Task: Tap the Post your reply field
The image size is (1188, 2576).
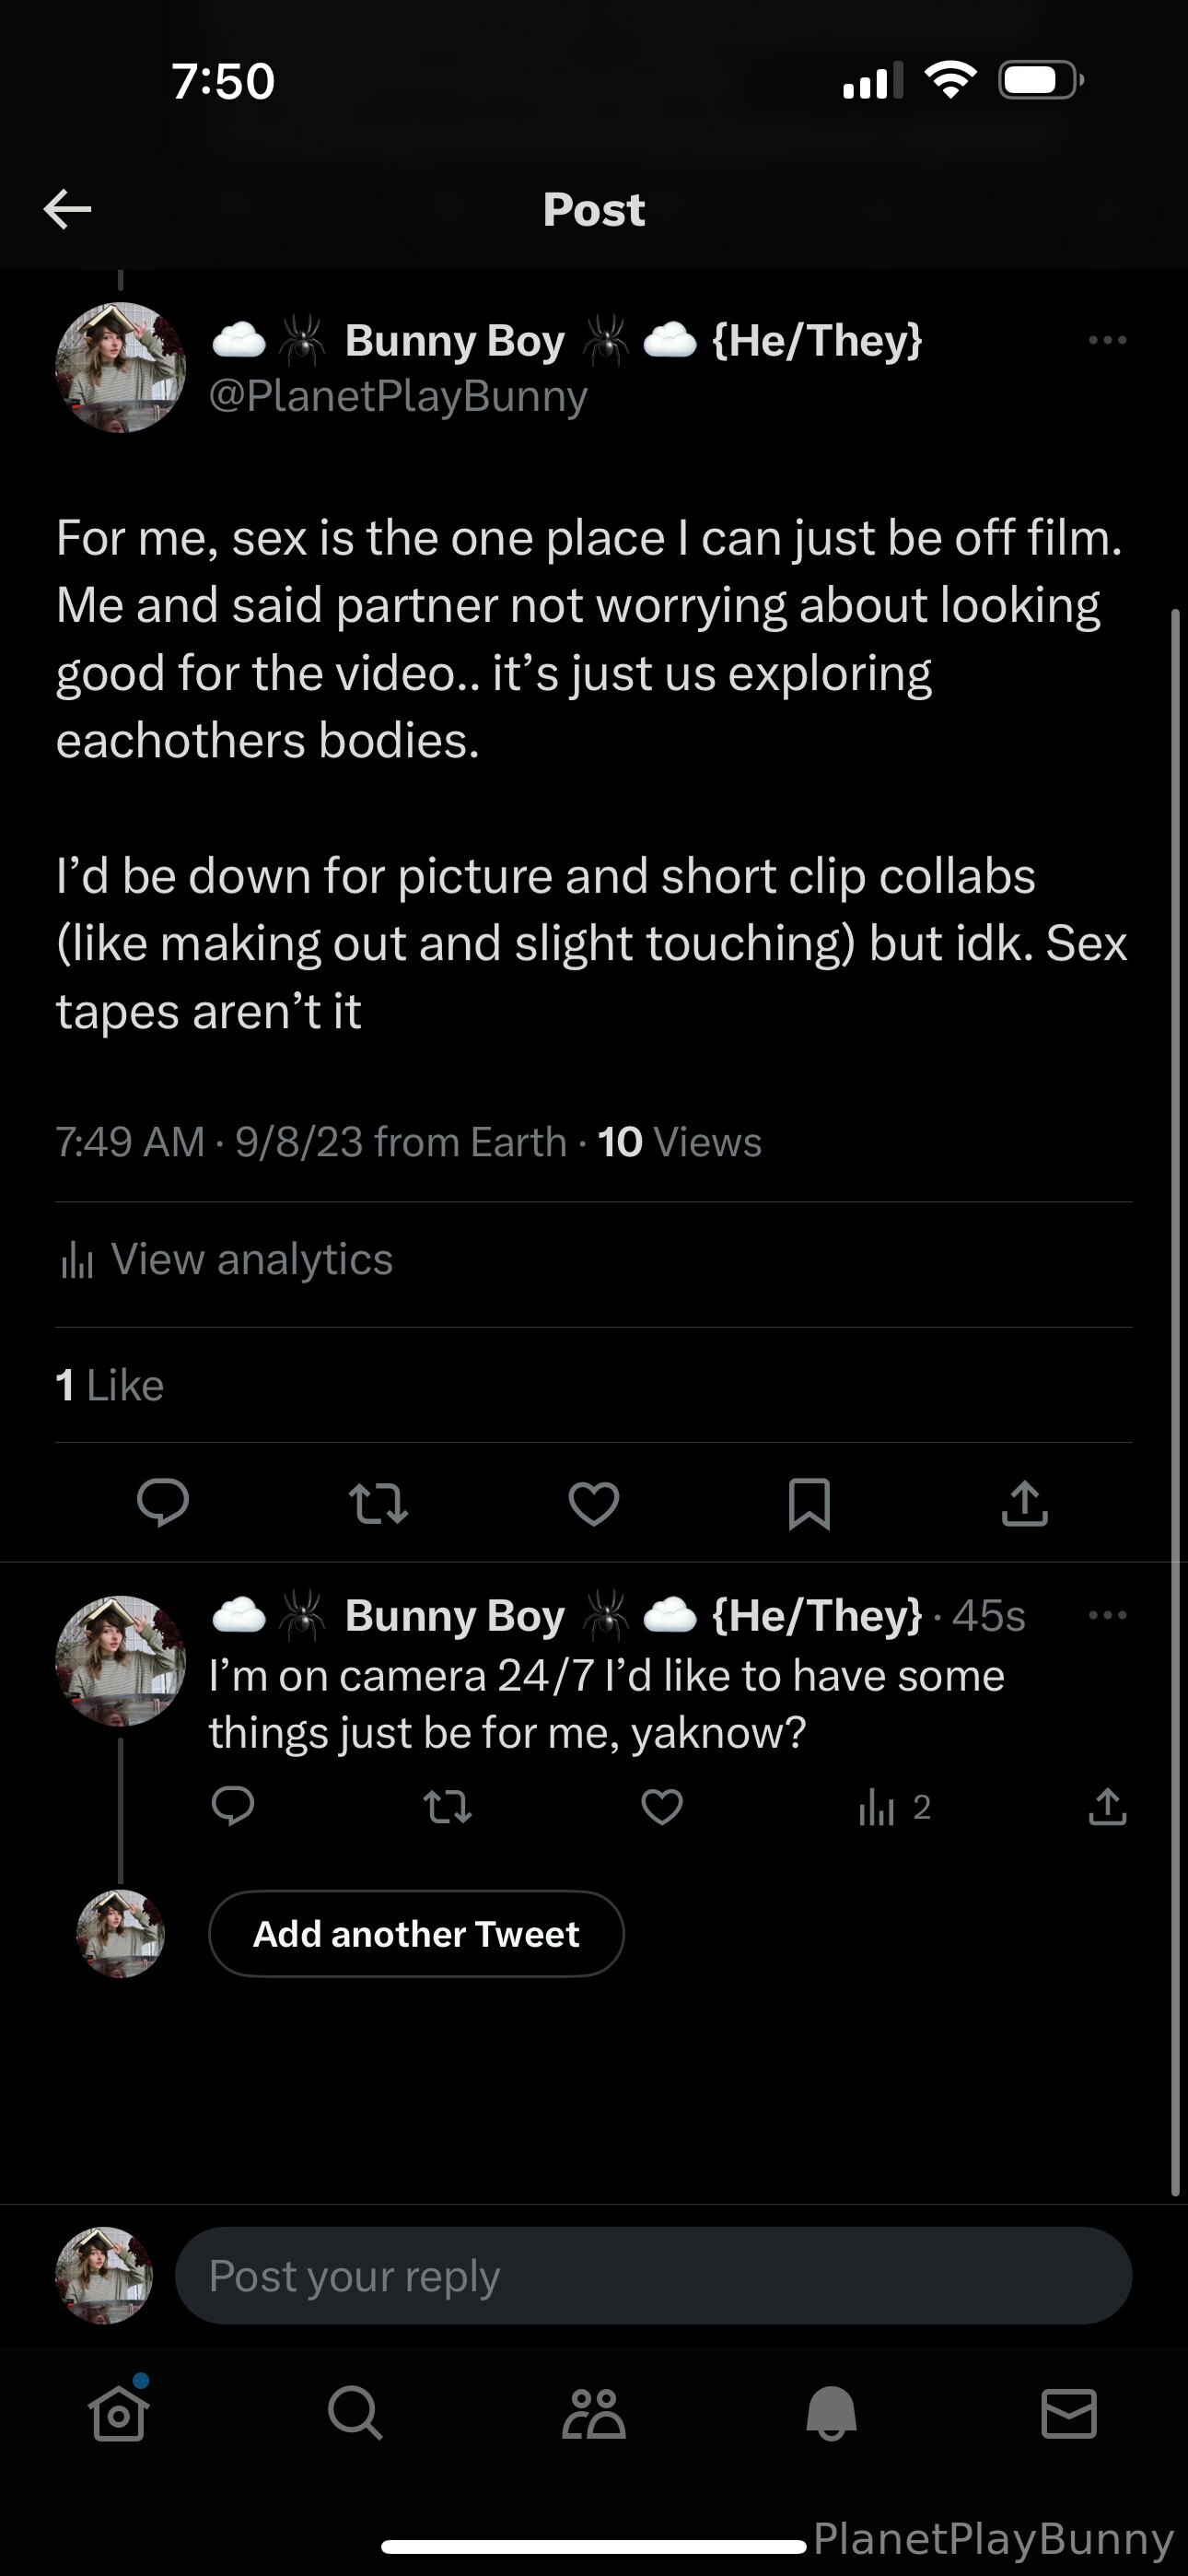Action: tap(653, 2276)
